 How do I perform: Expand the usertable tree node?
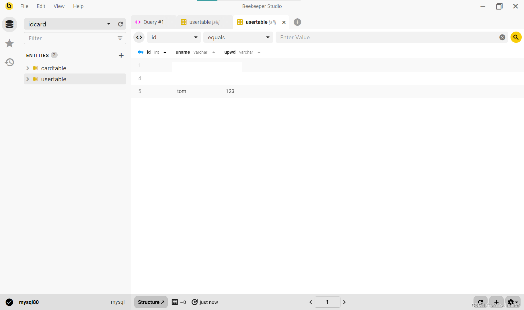point(28,79)
